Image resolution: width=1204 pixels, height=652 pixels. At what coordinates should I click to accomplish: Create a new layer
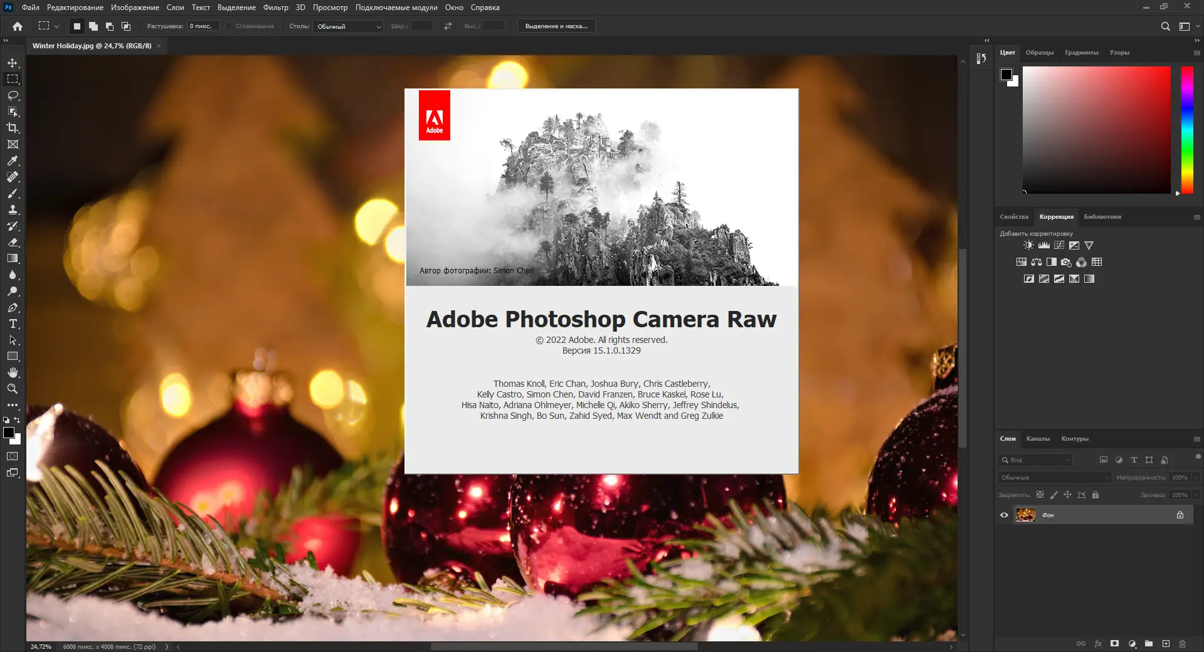(x=1166, y=644)
